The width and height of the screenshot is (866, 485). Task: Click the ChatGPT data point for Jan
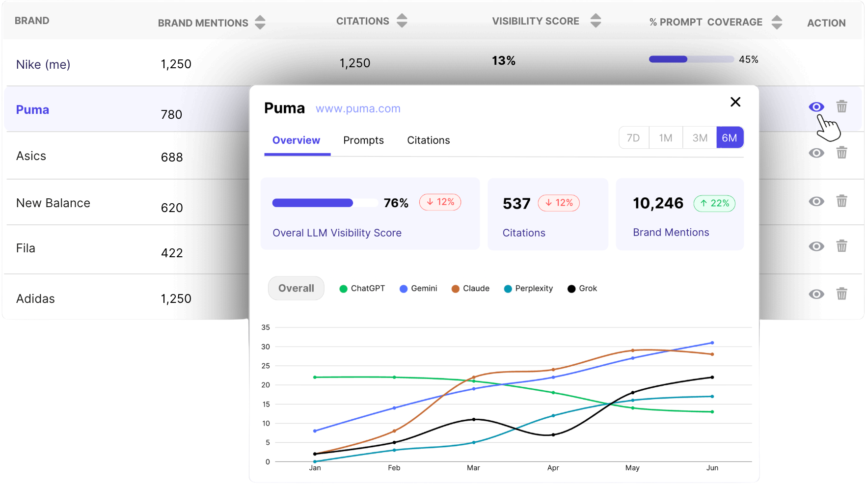315,377
